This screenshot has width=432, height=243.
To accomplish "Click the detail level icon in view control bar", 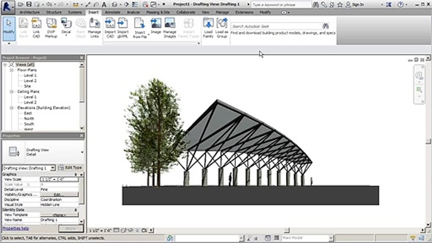I will coord(116,231).
